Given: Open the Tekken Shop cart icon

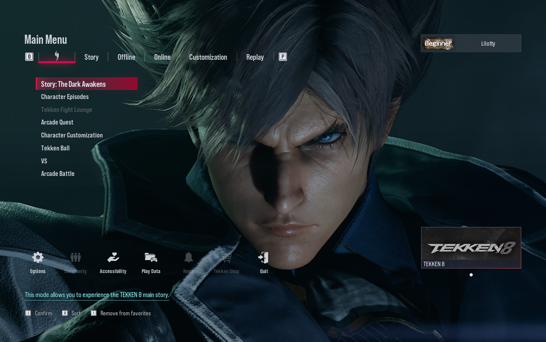Looking at the screenshot, I should [x=226, y=258].
